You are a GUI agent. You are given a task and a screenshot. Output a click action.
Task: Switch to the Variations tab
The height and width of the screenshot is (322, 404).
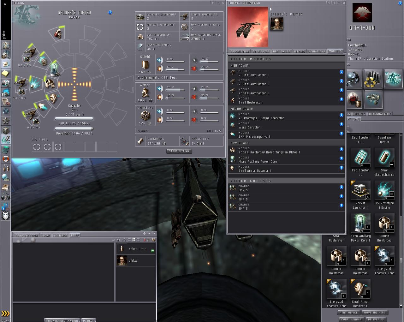(317, 51)
